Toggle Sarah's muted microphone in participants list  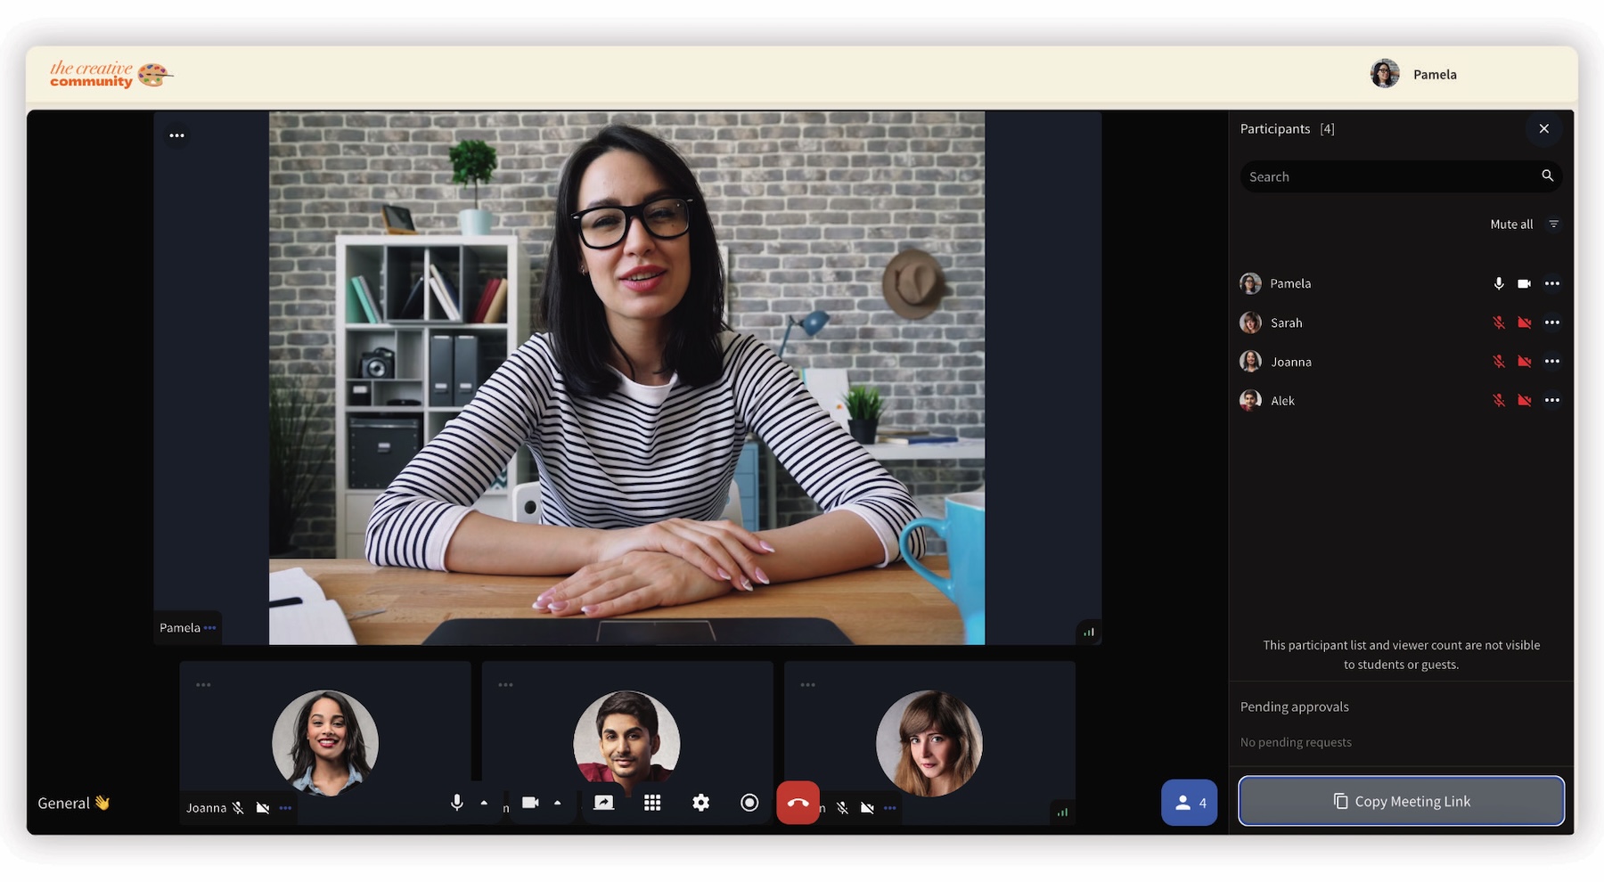pyautogui.click(x=1499, y=323)
